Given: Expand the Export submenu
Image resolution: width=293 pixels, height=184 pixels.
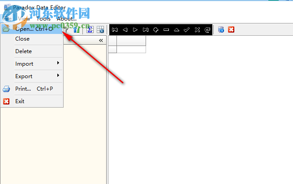Looking at the screenshot, I should pyautogui.click(x=32, y=76).
